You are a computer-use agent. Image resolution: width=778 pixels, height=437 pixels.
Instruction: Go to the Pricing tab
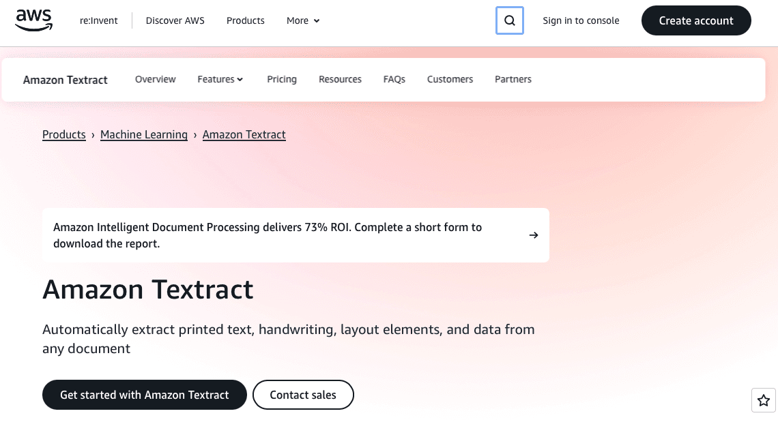coord(282,79)
